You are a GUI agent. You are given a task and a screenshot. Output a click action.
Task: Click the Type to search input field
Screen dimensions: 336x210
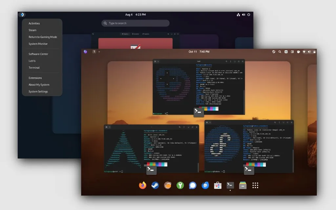(135, 23)
